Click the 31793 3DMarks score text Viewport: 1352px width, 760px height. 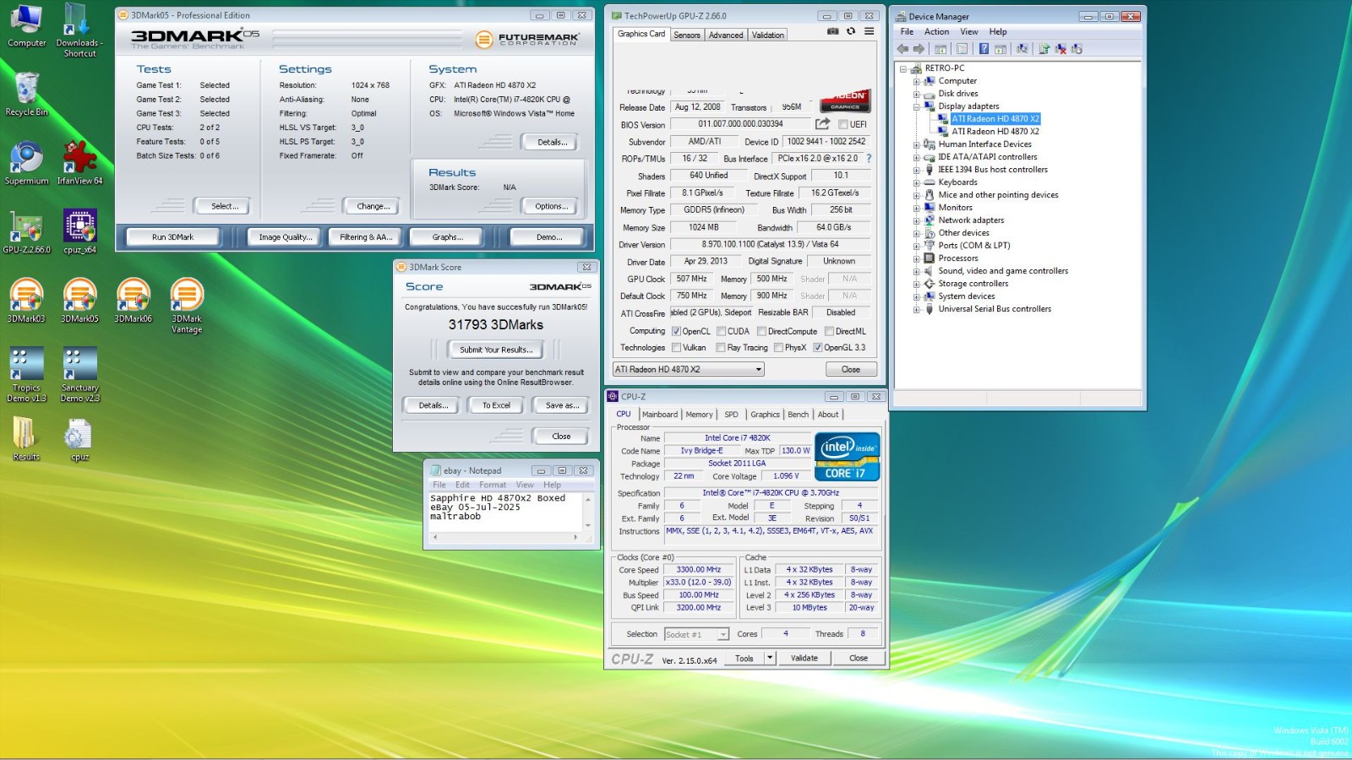(x=496, y=324)
